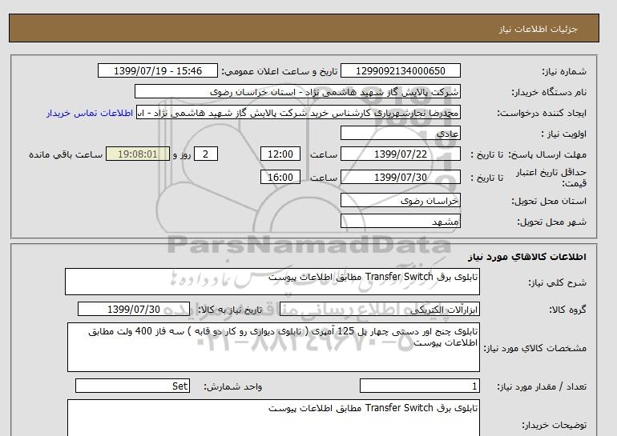
Task: Focus the شرح کلی نیاز text area
Action: click(x=272, y=282)
